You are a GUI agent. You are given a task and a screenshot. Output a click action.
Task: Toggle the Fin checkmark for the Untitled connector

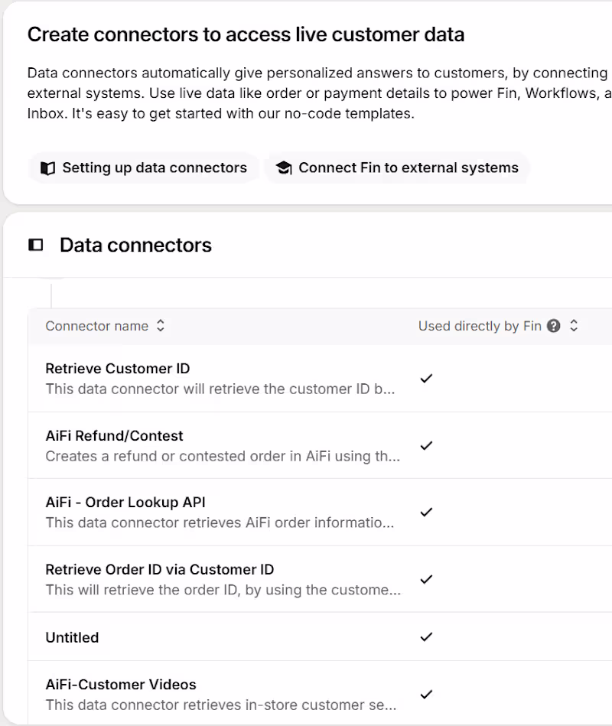pos(426,636)
